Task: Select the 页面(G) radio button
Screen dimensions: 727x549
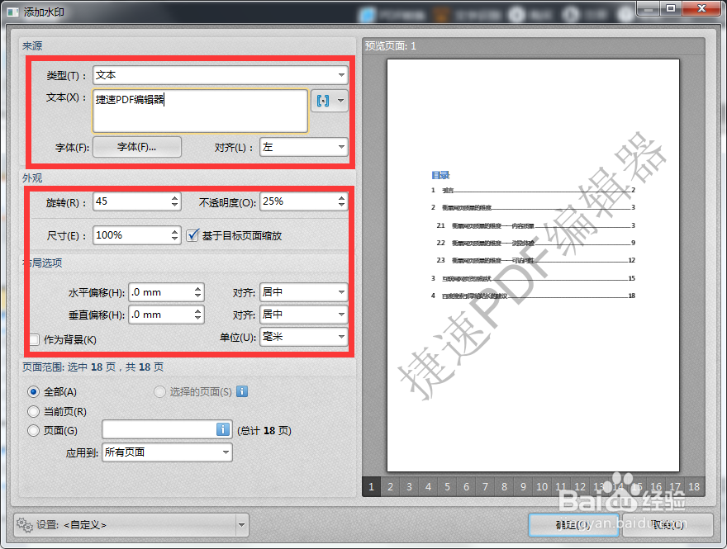Action: click(x=33, y=430)
